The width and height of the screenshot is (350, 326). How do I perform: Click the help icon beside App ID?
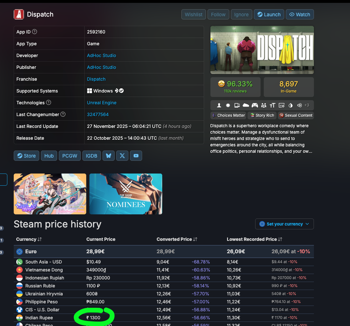click(x=35, y=32)
